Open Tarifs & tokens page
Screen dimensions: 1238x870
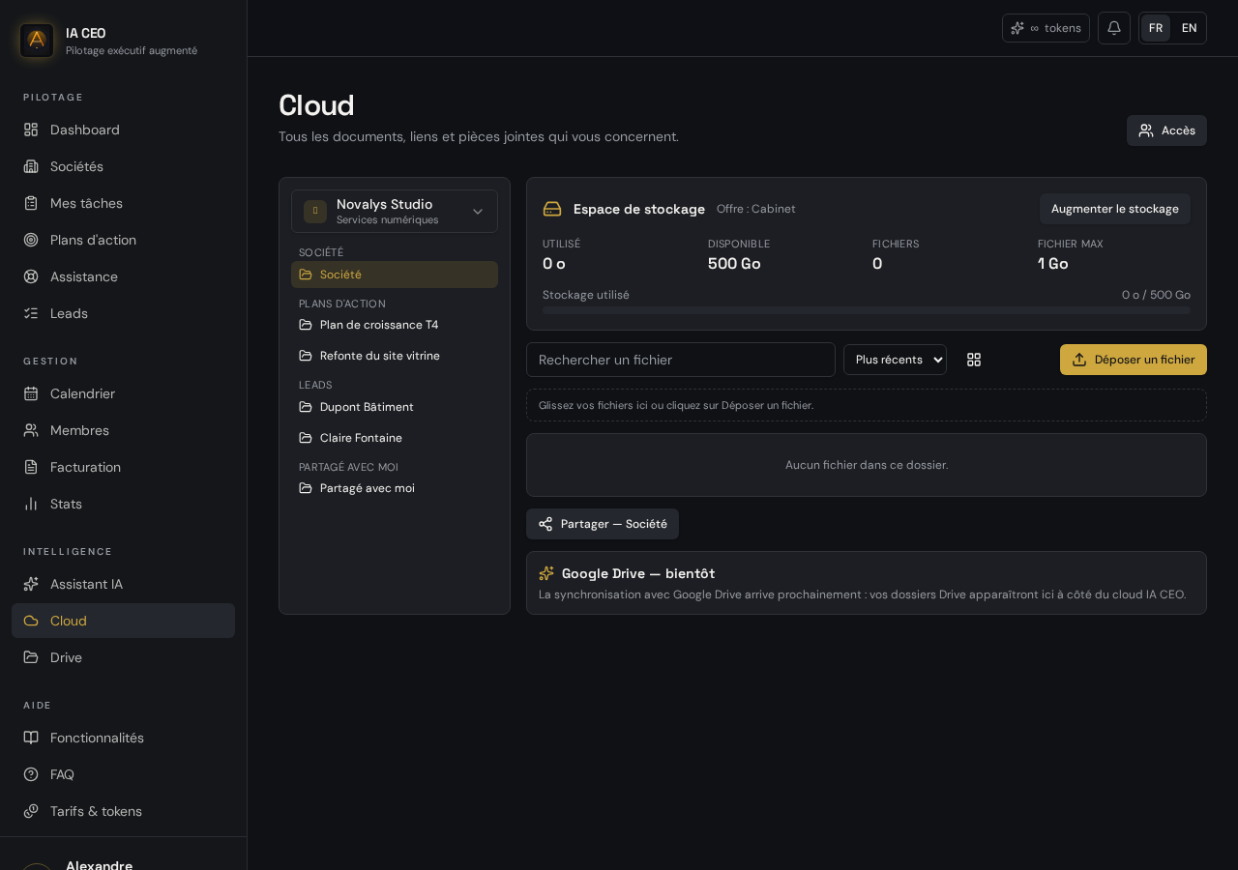pos(123,811)
